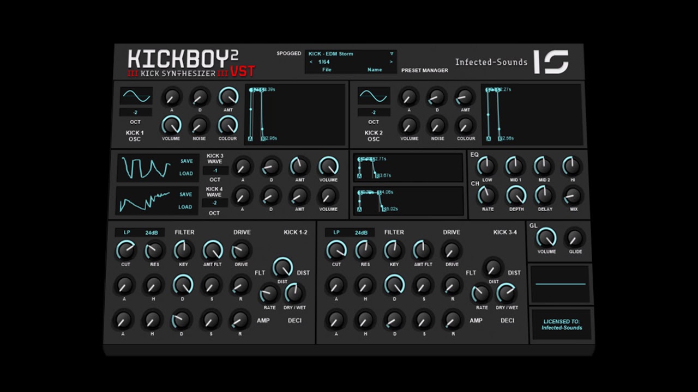Screen dimensions: 698x392
Task: Click the chorus DEPTH knob
Action: pyautogui.click(x=516, y=195)
